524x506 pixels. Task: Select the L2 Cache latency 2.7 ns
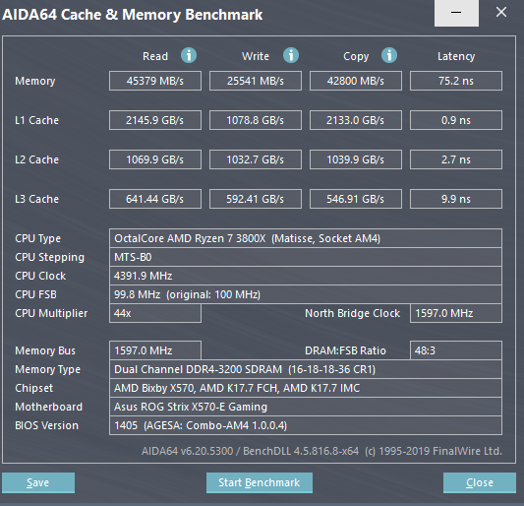[456, 159]
